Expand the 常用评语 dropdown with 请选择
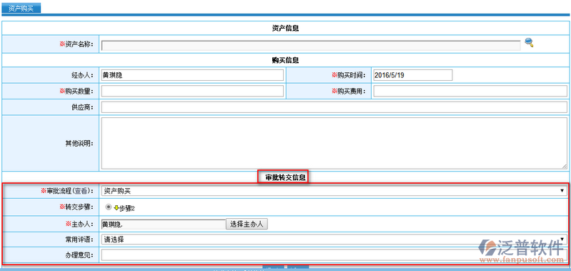 [334, 240]
